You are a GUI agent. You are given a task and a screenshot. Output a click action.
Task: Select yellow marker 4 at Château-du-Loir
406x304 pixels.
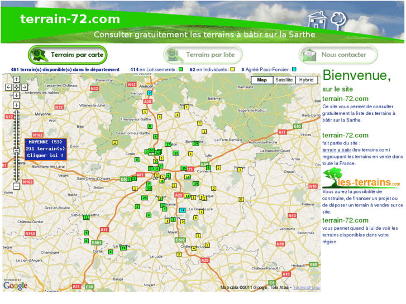[x=194, y=248]
